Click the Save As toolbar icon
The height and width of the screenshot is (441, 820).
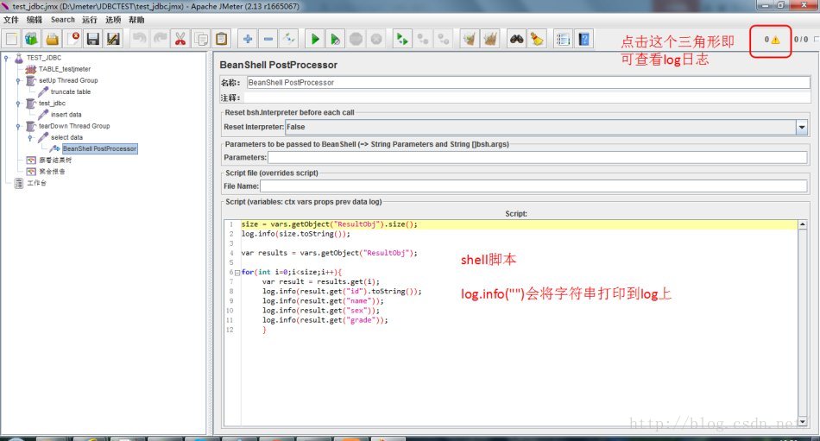tap(113, 39)
